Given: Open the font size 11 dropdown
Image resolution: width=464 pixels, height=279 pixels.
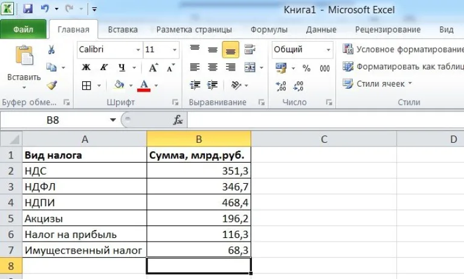Looking at the screenshot, I should coord(175,49).
